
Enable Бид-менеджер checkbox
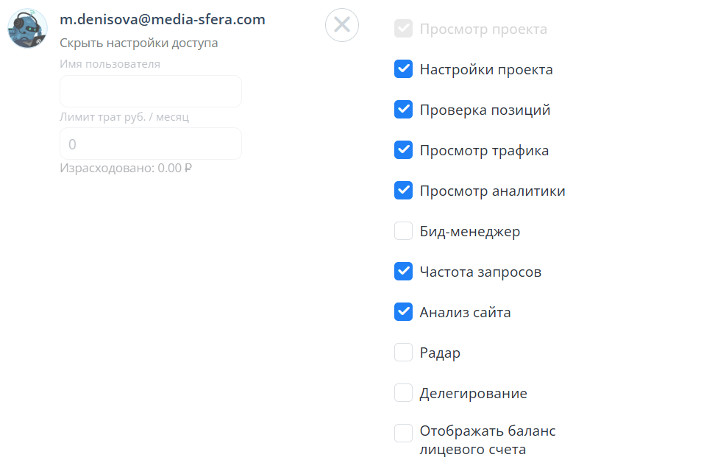403,231
